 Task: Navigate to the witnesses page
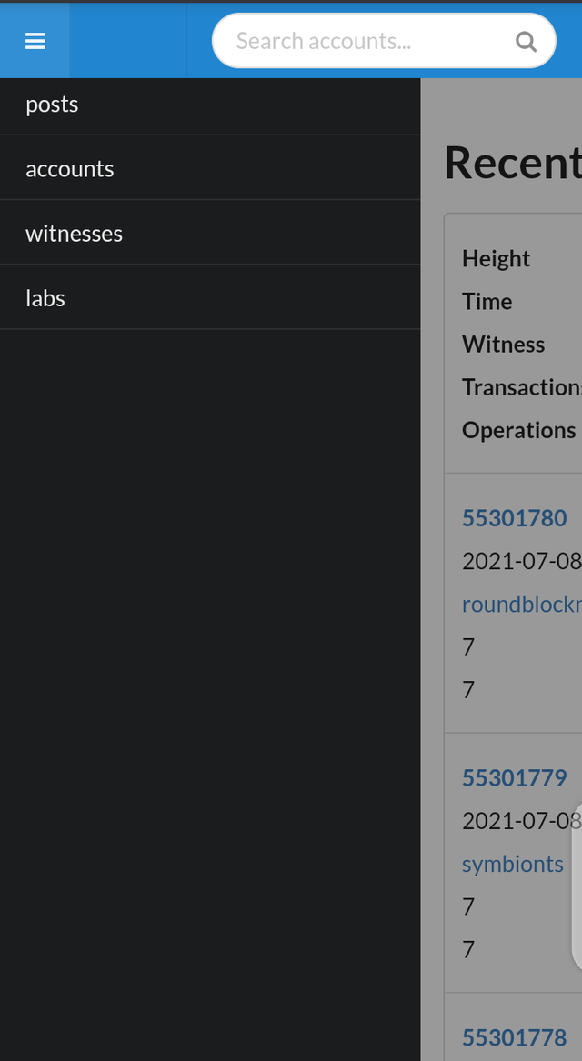click(75, 233)
